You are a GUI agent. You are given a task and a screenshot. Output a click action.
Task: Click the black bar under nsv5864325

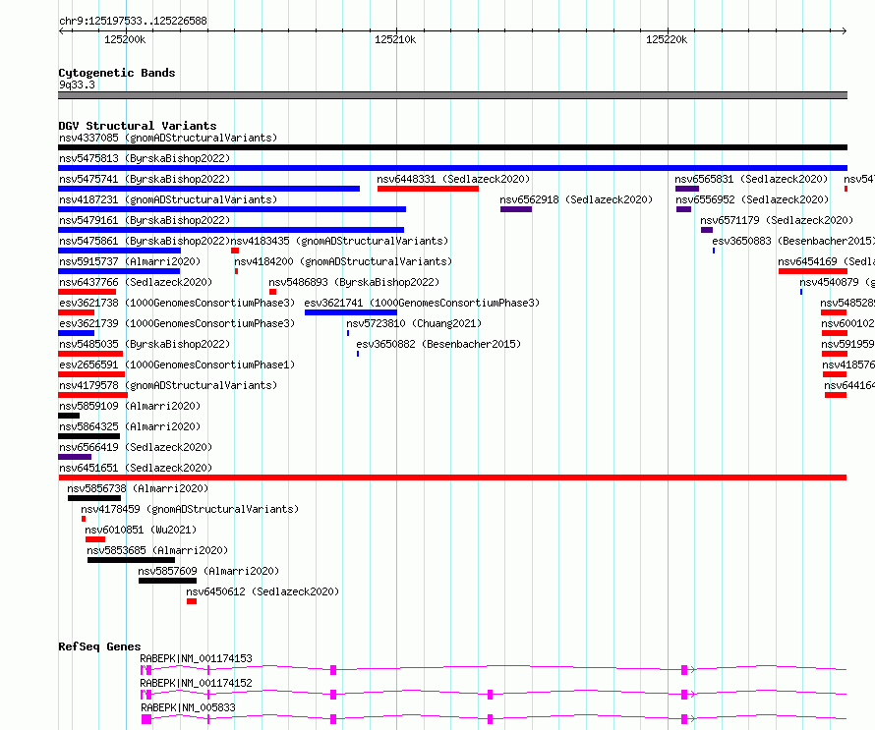coord(88,436)
